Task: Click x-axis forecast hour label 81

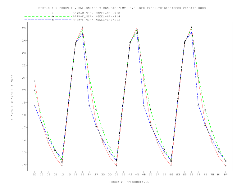Action: [219, 174]
